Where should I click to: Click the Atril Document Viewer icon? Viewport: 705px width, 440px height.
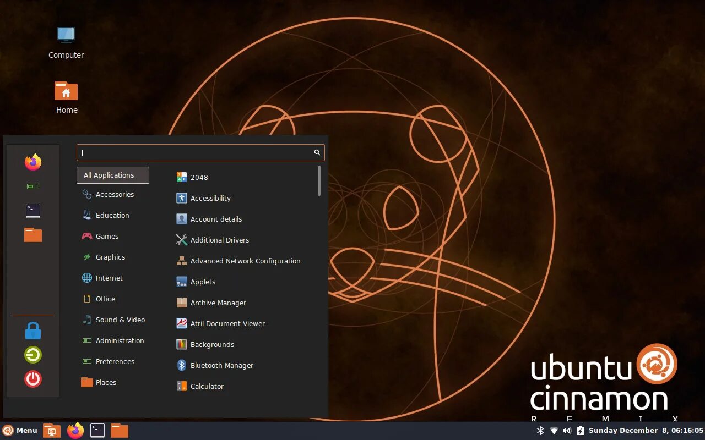(x=182, y=323)
